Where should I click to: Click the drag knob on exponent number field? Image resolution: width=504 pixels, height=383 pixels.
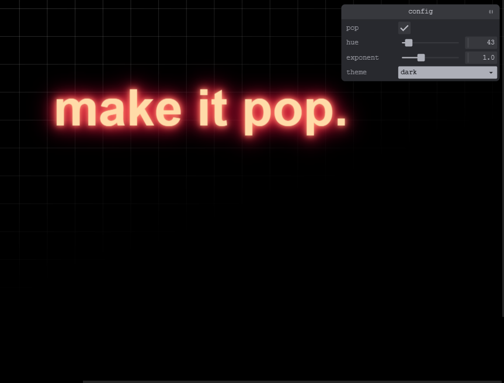(x=468, y=58)
